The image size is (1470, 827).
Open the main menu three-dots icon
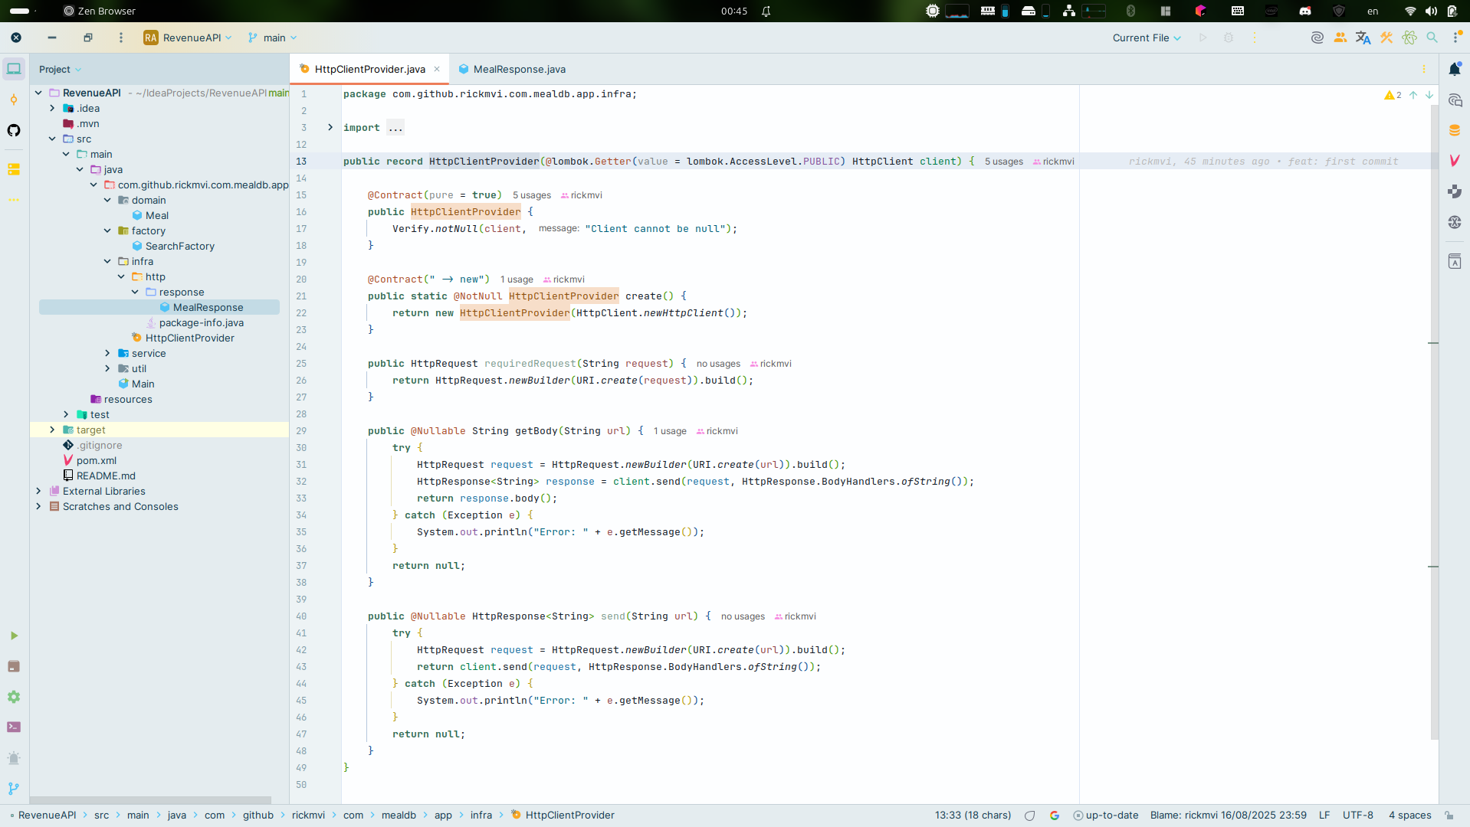coord(120,38)
